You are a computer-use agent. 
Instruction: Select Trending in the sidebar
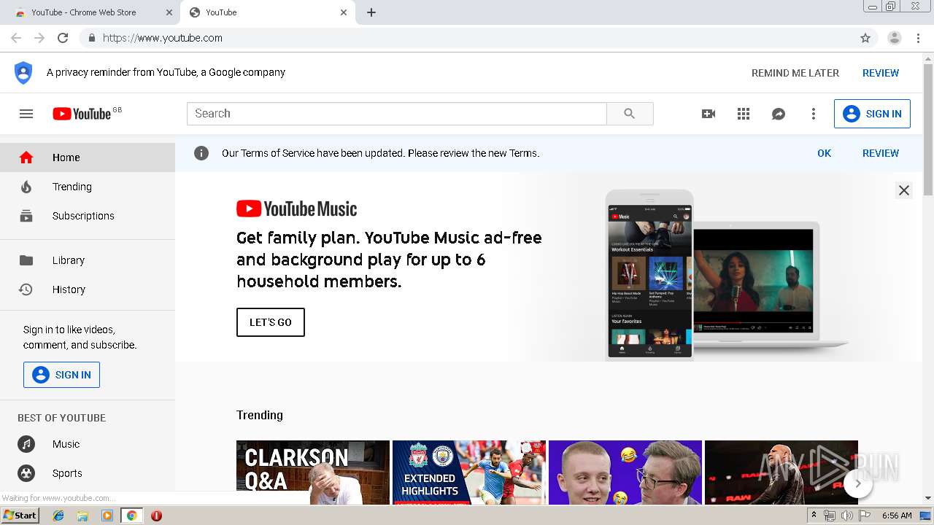click(88, 187)
